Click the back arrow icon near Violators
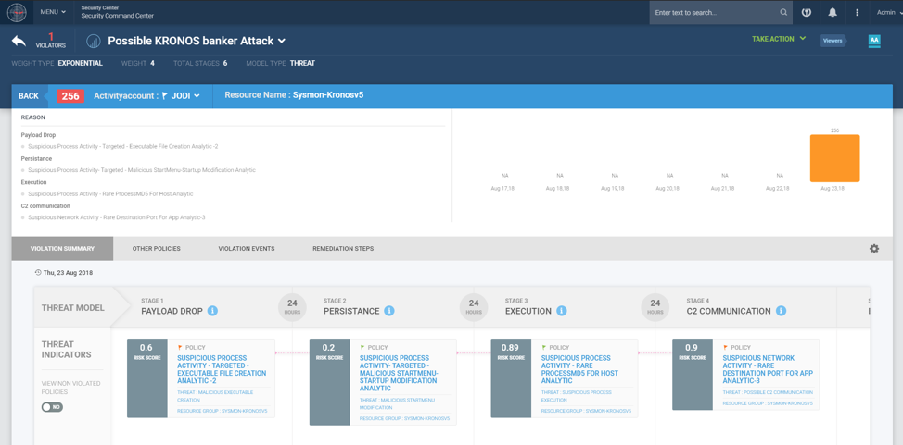 (x=19, y=41)
